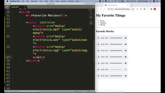165x93 pixels.
Task: Open Siri from the menu bar
Action: (x=154, y=1)
